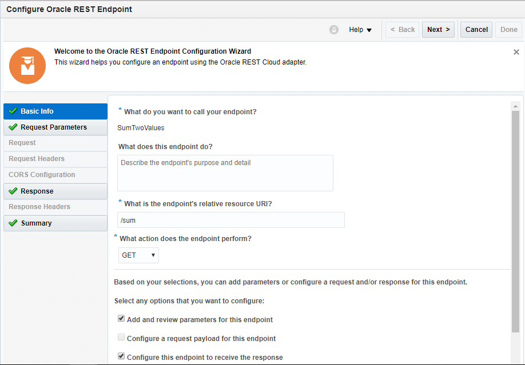Expand the Help dropdown menu
The image size is (525, 365).
[361, 30]
